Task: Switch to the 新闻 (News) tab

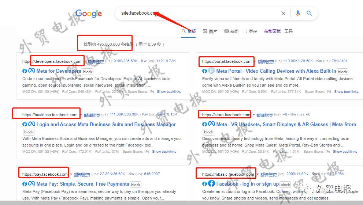Action: [x=231, y=31]
